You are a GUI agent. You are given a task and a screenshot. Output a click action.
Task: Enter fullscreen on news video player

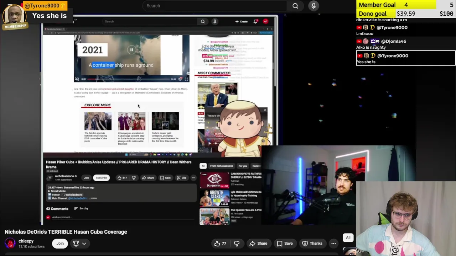186,79
